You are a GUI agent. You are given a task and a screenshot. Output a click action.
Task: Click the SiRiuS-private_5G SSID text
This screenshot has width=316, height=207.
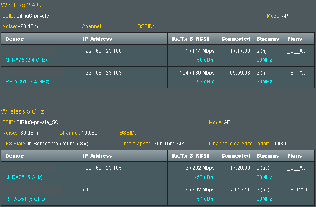[x=37, y=122]
